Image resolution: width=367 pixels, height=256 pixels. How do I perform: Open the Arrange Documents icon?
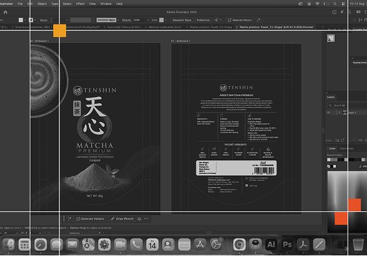[359, 12]
